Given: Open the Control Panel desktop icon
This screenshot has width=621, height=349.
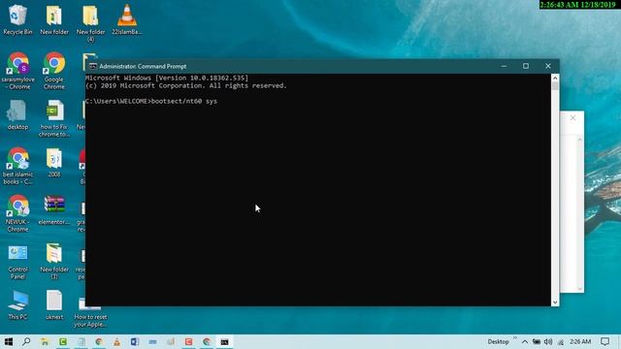Looking at the screenshot, I should [x=17, y=261].
